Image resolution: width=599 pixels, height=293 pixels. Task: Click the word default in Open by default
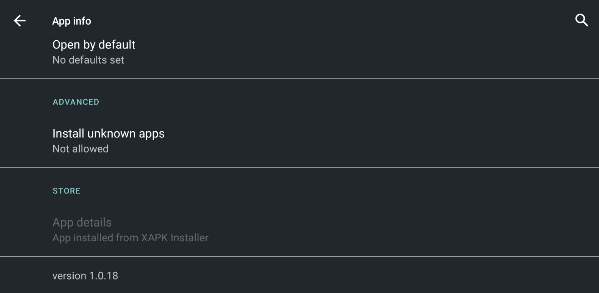(x=117, y=45)
